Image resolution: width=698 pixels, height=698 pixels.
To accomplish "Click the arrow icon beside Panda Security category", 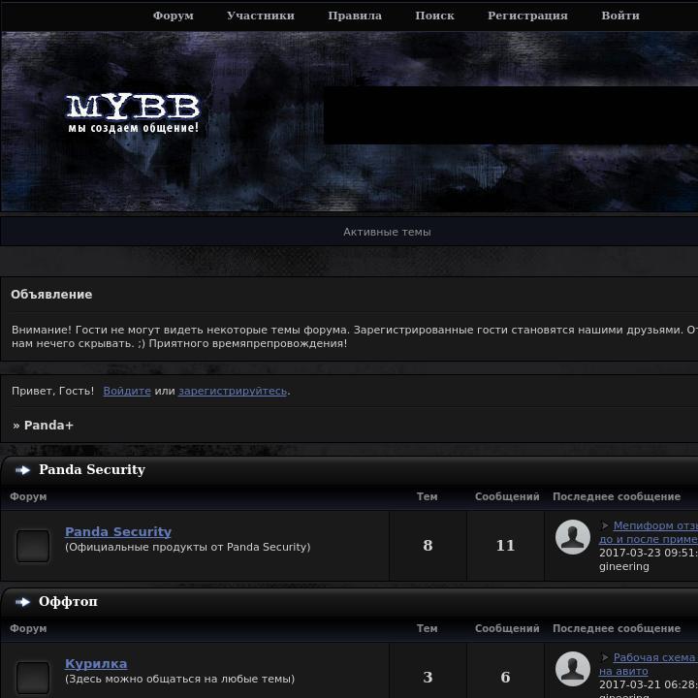I will [x=22, y=470].
